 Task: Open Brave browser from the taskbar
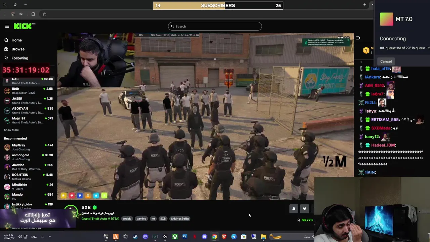(x=224, y=237)
